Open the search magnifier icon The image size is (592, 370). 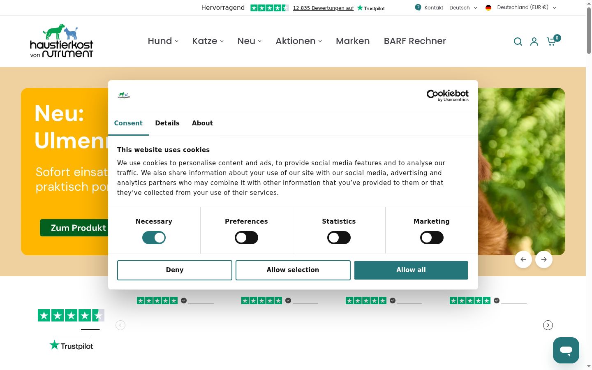[518, 42]
